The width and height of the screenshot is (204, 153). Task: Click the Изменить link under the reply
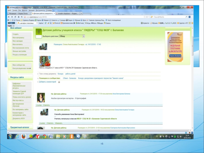59,123
